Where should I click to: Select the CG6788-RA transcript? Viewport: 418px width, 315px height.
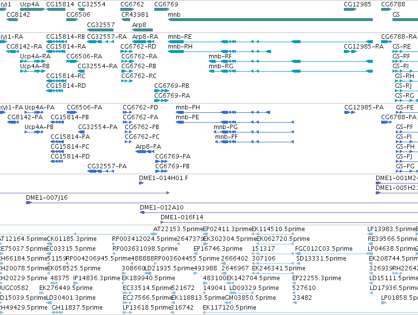[x=387, y=42]
